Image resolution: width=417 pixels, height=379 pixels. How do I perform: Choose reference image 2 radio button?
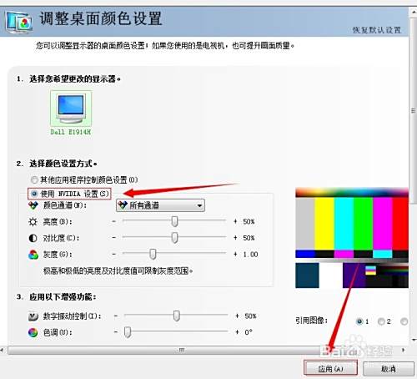[381, 321]
